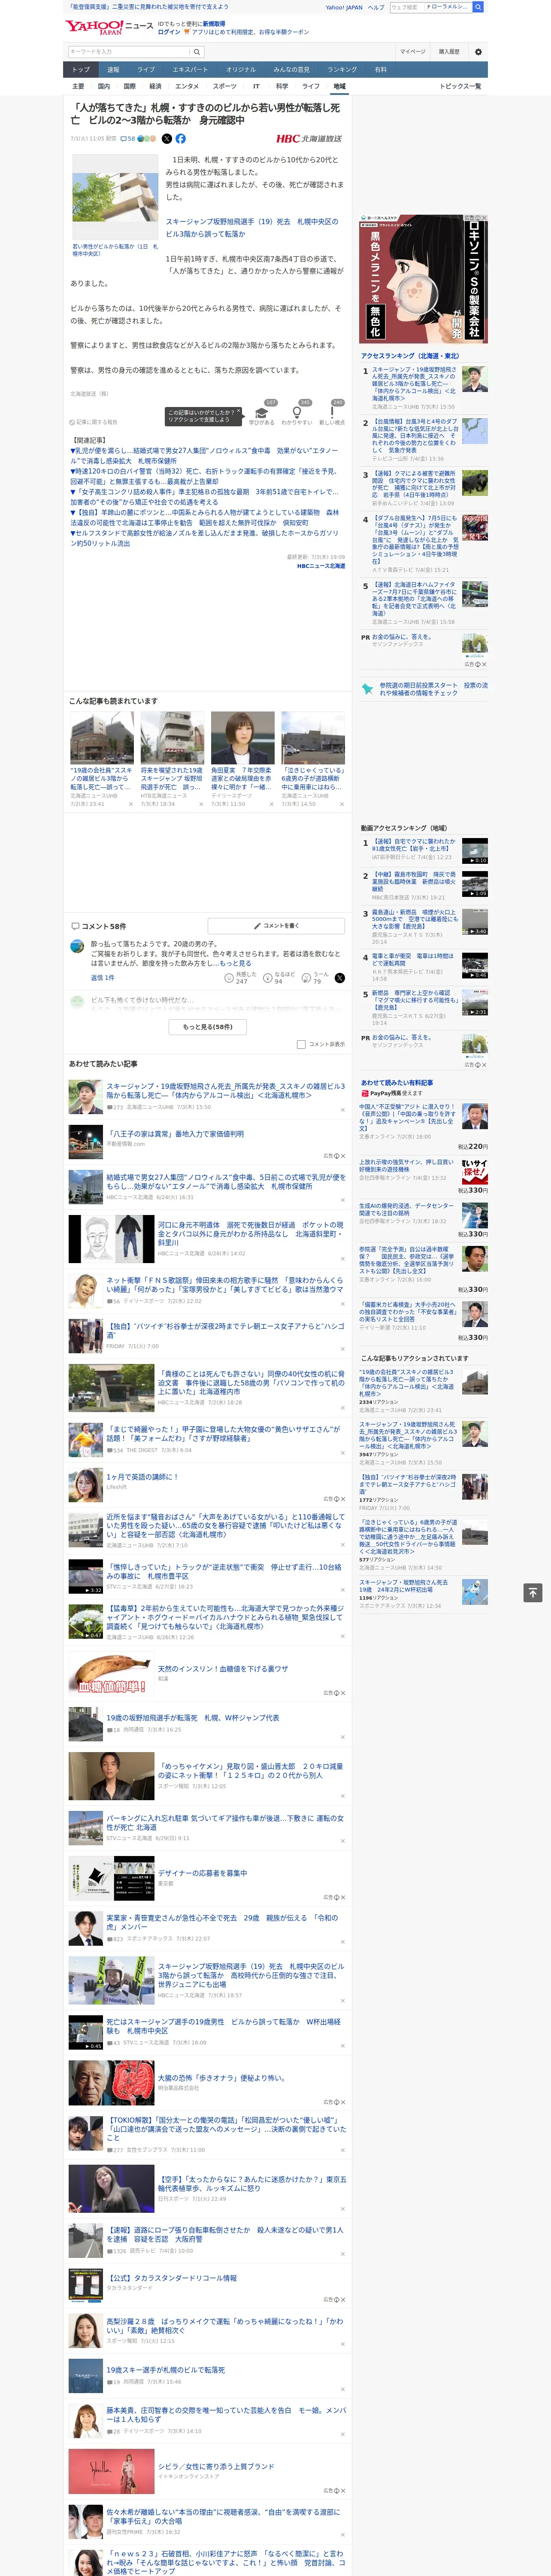This screenshot has width=551, height=2576.
Task: Open the 国内 category
Action: pyautogui.click(x=104, y=86)
